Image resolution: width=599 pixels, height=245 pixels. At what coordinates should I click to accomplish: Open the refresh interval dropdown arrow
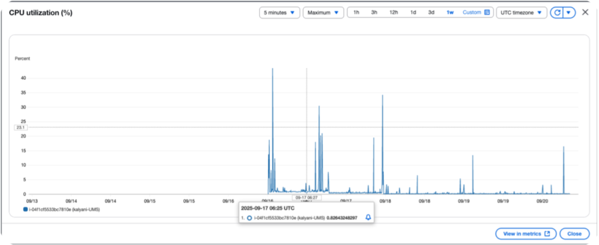point(569,12)
